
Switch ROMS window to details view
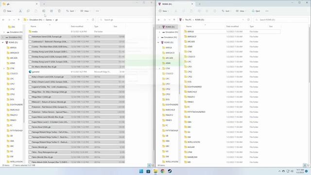(x=305, y=165)
